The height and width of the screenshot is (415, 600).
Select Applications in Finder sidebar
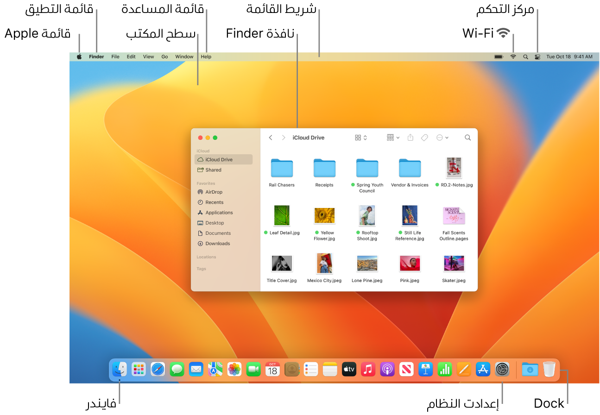click(x=224, y=213)
